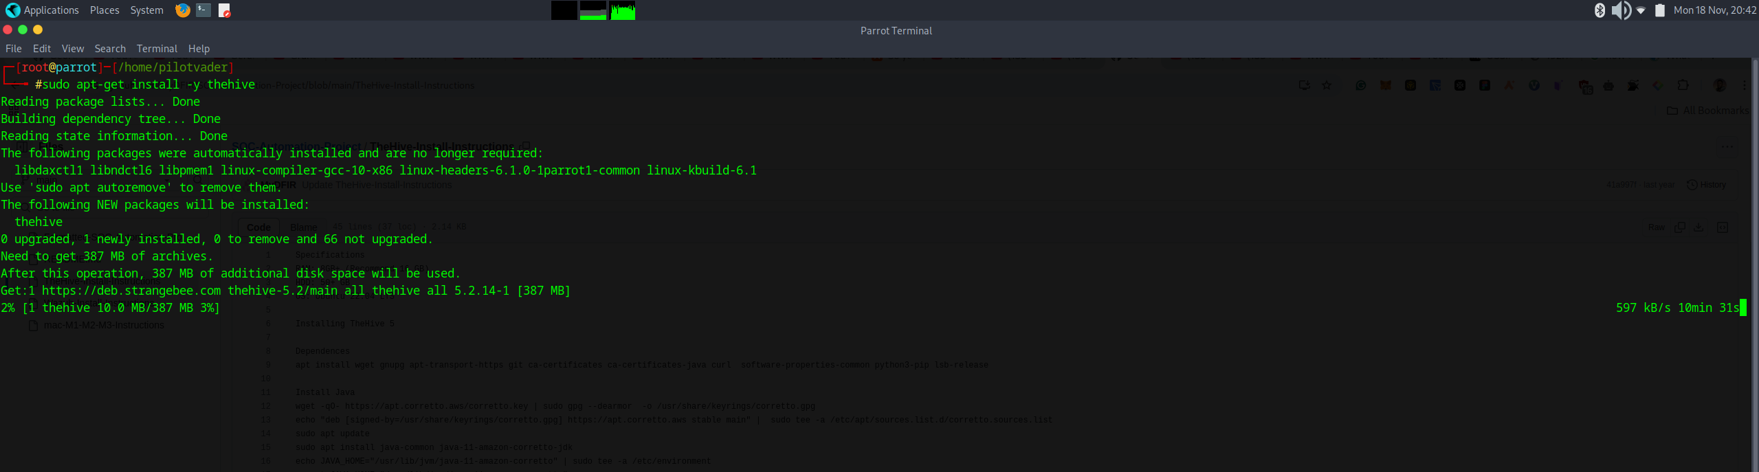Click the bright green network monitor graph
Viewport: 1759px width, 472px height.
pos(623,10)
